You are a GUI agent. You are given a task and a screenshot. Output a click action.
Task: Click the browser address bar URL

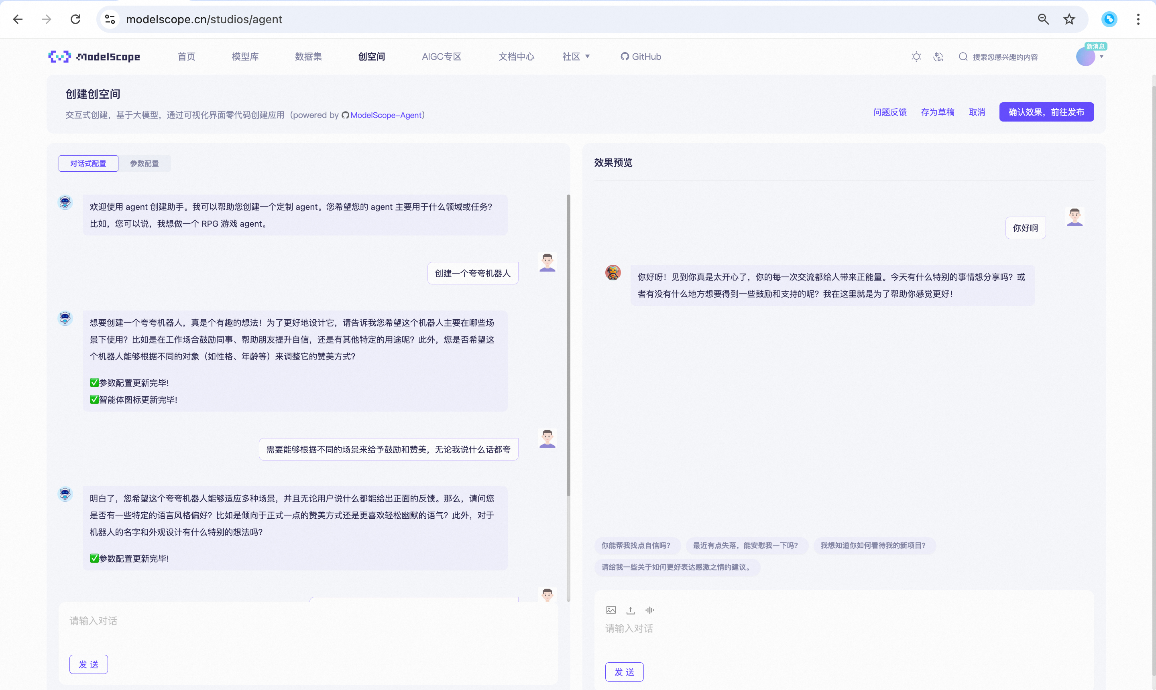[x=204, y=19]
